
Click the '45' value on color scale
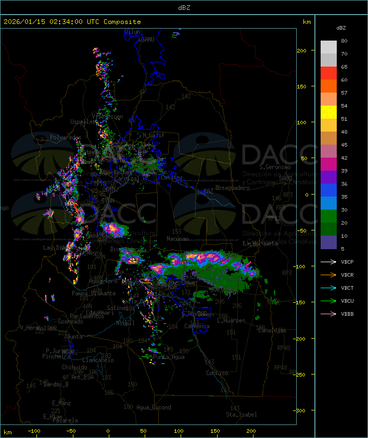tap(344, 145)
